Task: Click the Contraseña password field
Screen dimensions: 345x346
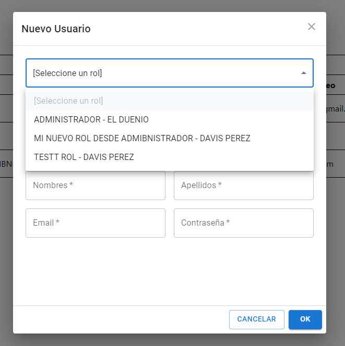Action: pos(243,223)
